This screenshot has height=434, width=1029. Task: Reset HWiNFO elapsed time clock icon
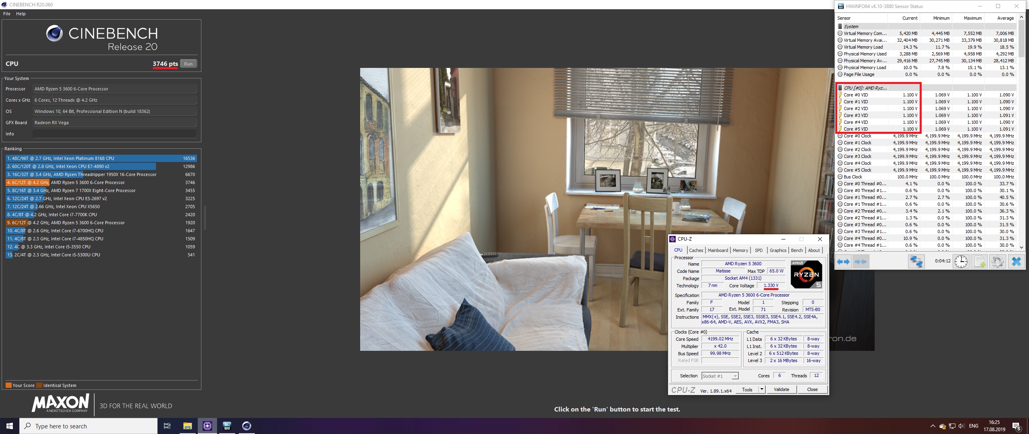[x=961, y=262]
